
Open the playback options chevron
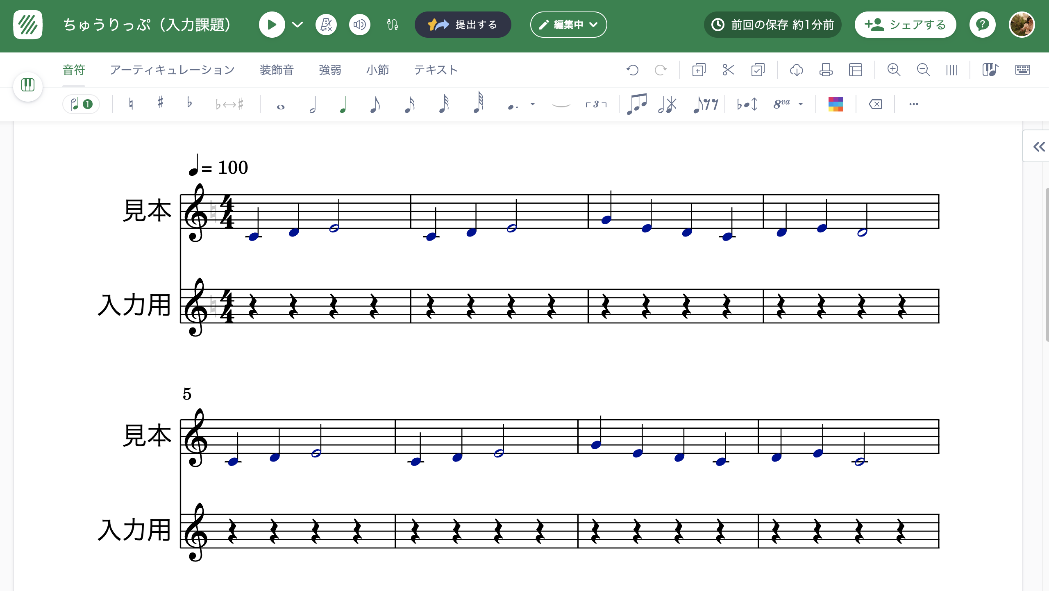(x=297, y=25)
